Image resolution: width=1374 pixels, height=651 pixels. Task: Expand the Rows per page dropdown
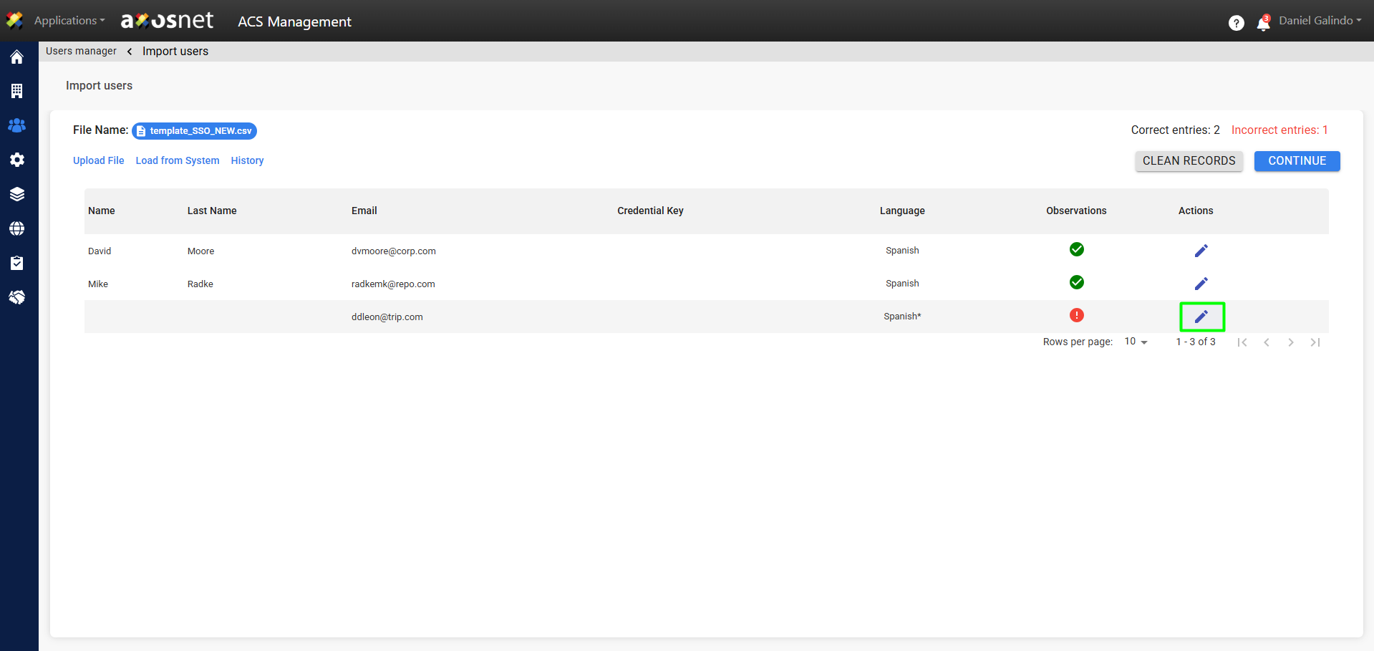(x=1136, y=342)
